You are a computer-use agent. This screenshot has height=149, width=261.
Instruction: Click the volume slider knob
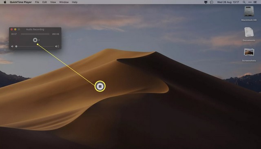coord(16,47)
